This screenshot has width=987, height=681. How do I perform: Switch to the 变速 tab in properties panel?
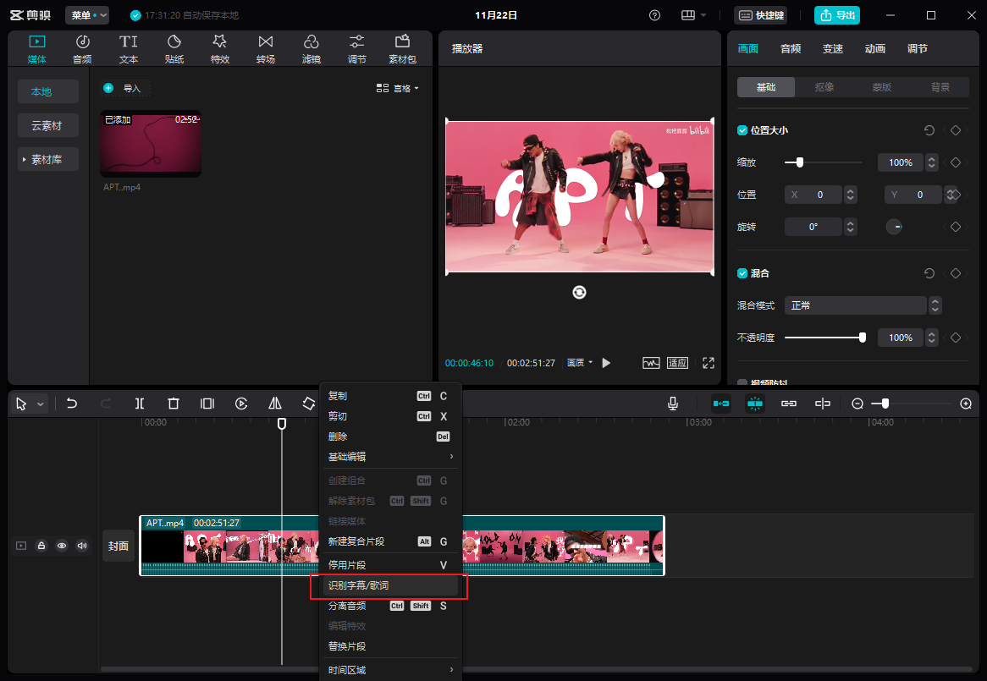[x=833, y=49]
